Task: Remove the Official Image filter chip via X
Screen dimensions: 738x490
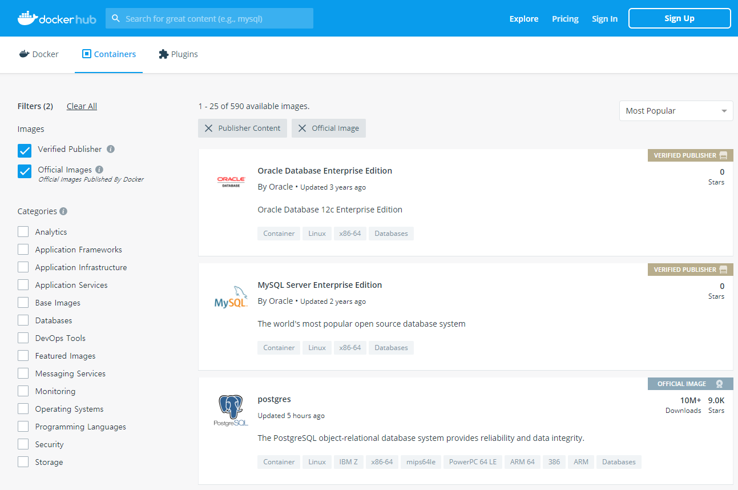Action: pos(303,128)
